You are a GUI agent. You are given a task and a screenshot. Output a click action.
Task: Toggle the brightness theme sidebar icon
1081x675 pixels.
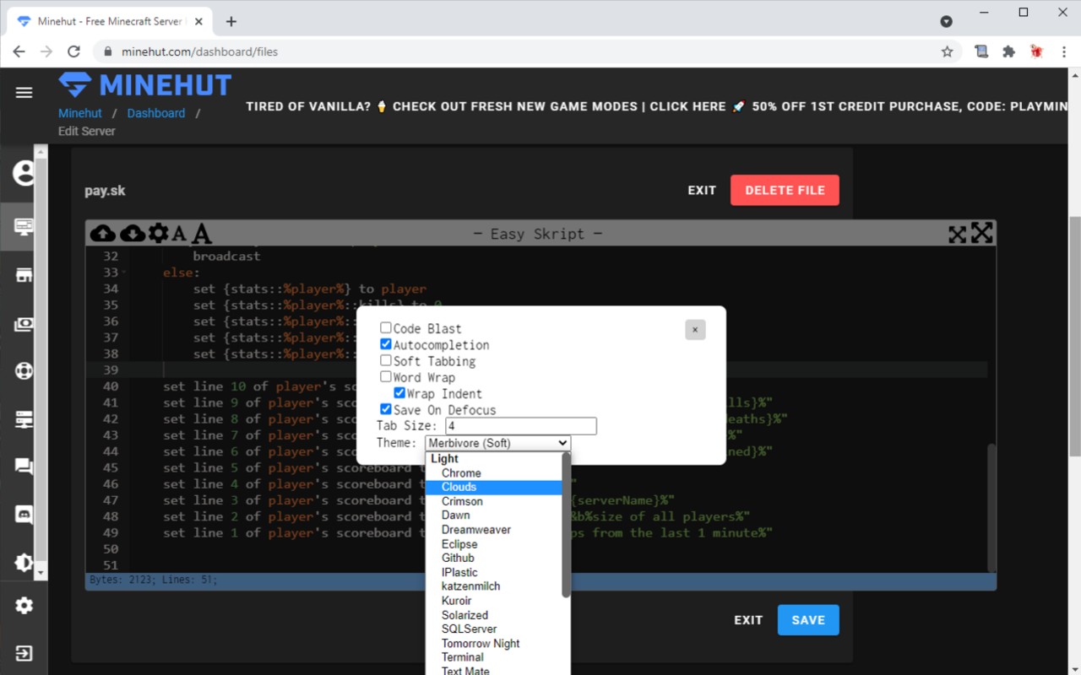(24, 562)
